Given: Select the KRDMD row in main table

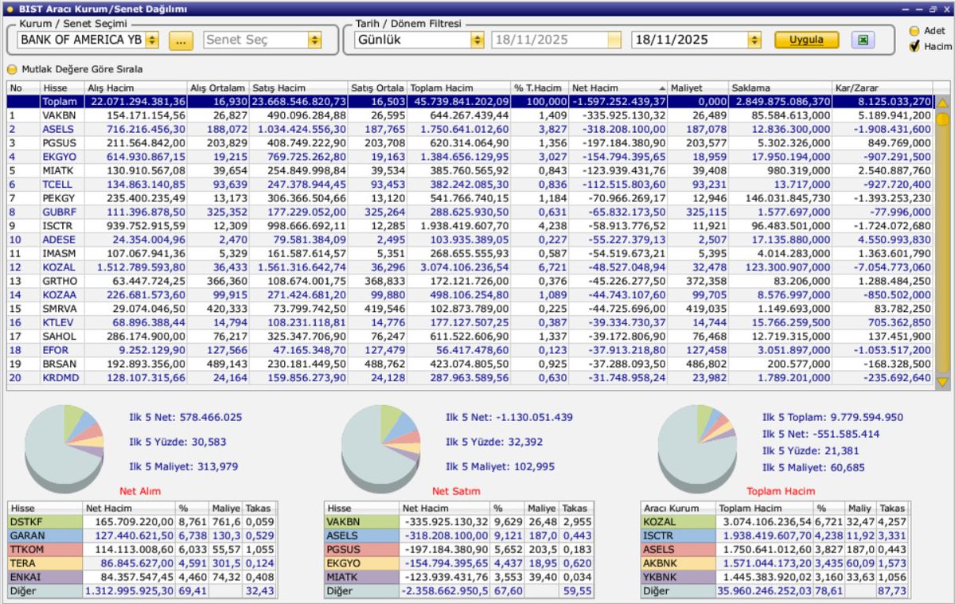Looking at the screenshot, I should pos(470,377).
